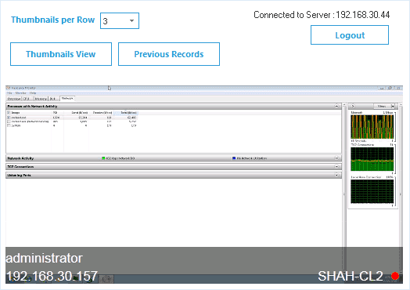Click 'Connected to Server : 192.168.30.44' text
This screenshot has height=290, width=410.
pos(322,15)
